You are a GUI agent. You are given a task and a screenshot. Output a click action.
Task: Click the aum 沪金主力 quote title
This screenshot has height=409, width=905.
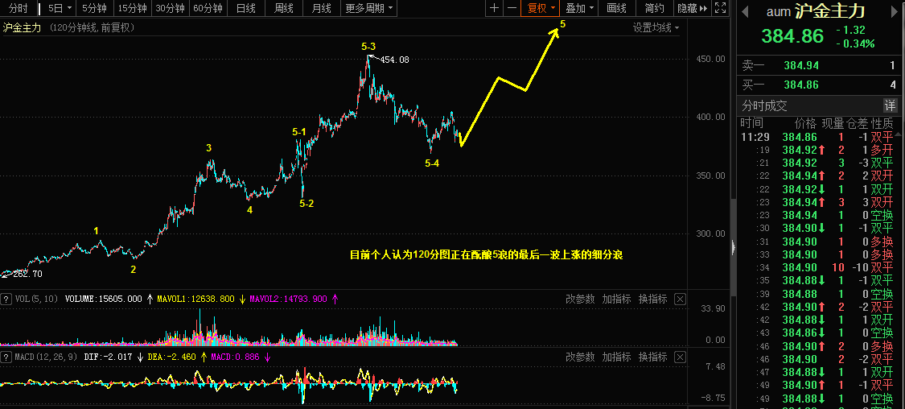click(x=816, y=11)
